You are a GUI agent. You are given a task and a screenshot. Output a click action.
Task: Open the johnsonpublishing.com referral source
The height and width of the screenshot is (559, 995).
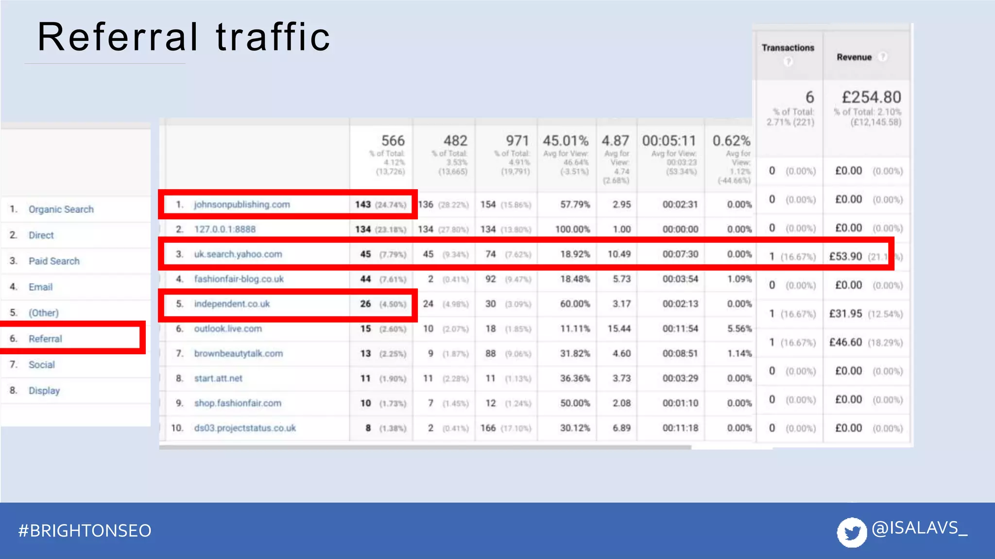(x=242, y=204)
